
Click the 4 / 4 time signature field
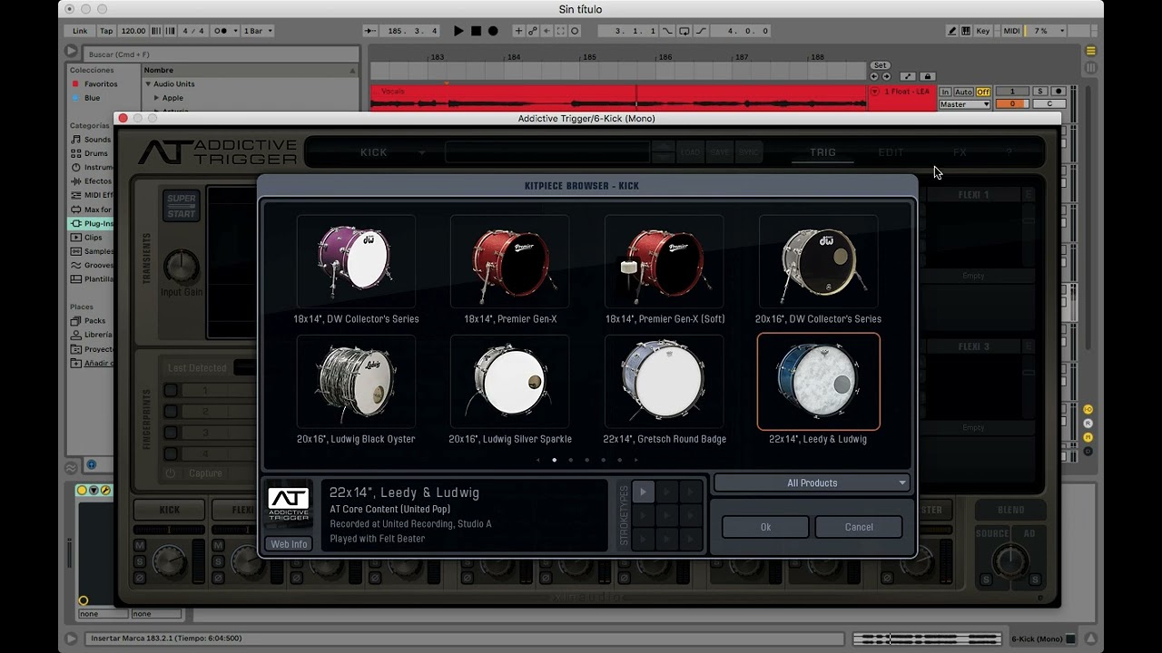coord(193,31)
